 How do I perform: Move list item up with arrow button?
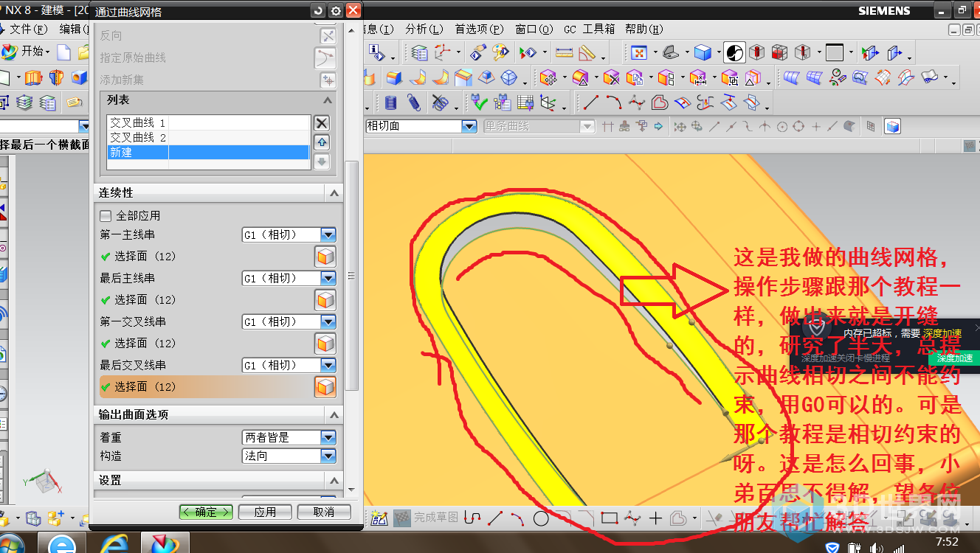click(x=322, y=142)
